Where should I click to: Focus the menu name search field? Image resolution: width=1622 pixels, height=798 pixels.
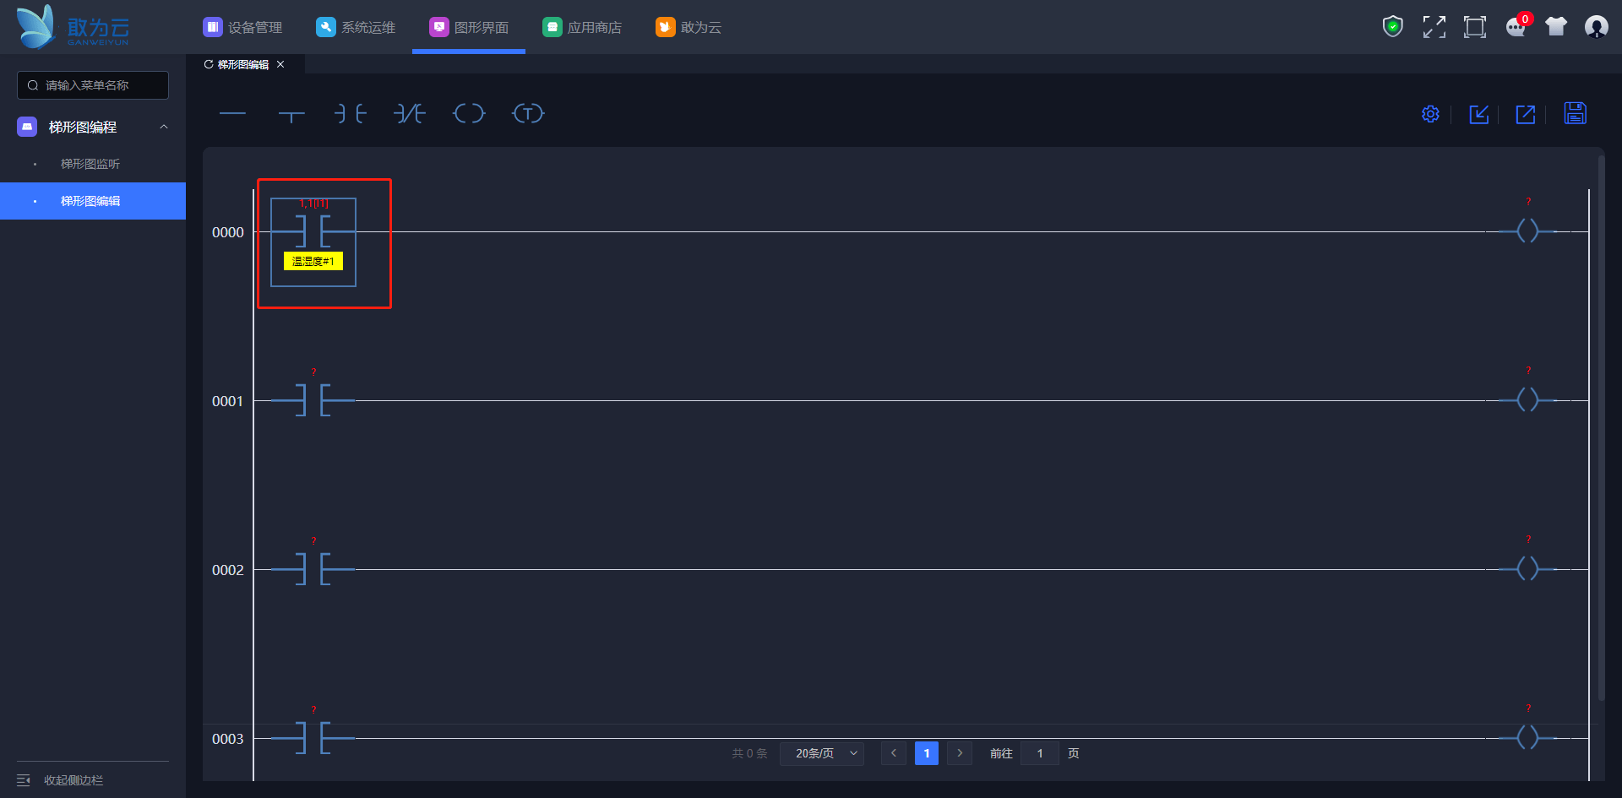tap(93, 85)
